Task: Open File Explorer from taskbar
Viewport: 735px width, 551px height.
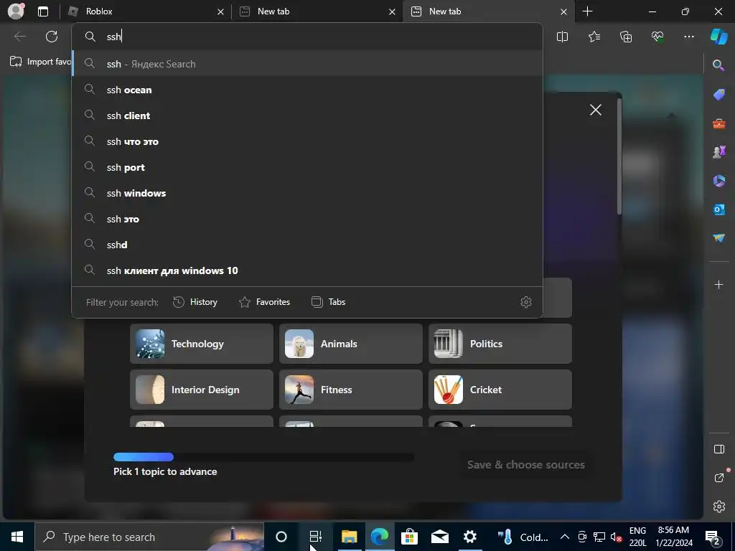Action: tap(350, 537)
